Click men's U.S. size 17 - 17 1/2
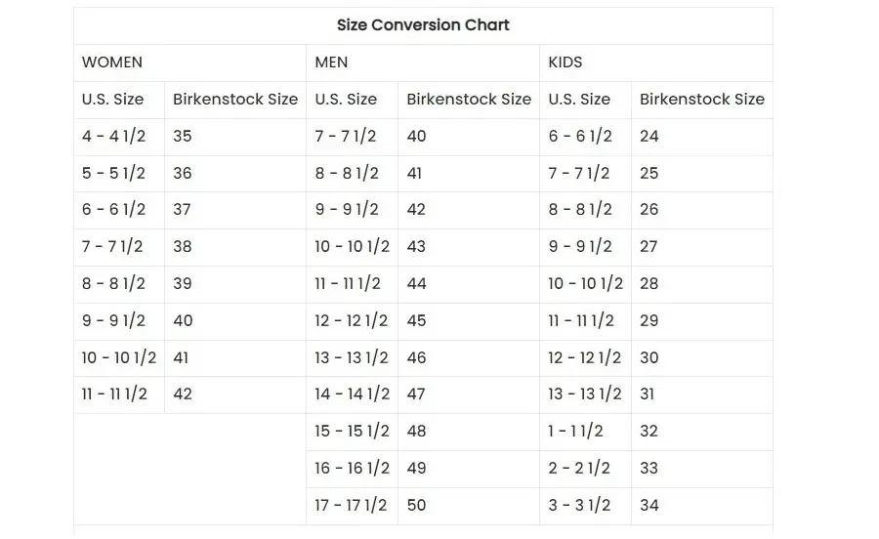Viewport: 879px width, 539px height. click(x=351, y=506)
